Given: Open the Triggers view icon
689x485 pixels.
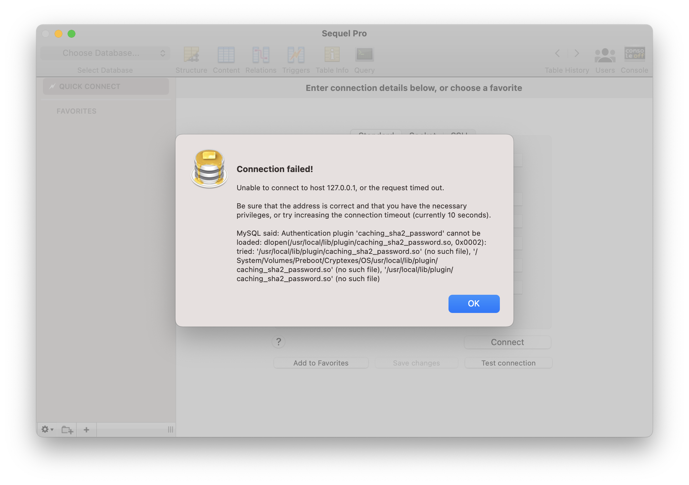Looking at the screenshot, I should tap(296, 55).
